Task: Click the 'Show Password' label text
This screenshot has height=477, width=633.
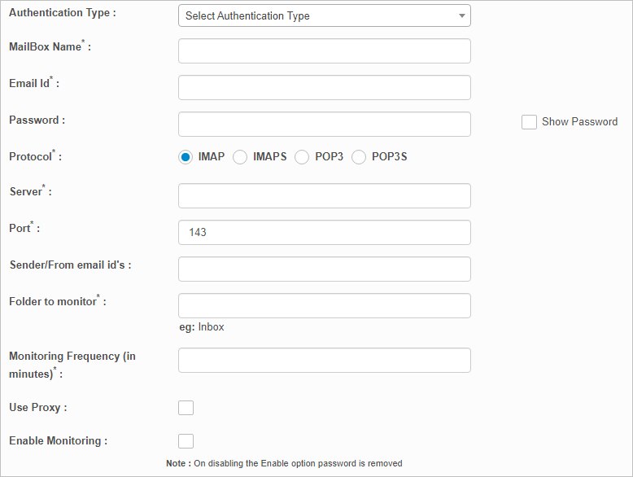Action: [579, 121]
